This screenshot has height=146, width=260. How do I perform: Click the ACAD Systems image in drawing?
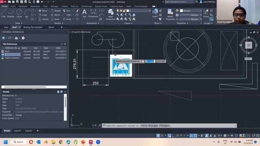coord(121,66)
